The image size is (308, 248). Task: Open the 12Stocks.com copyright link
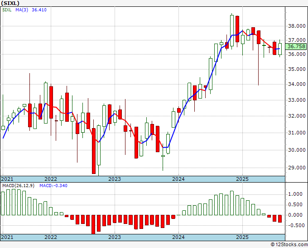pos(289,245)
